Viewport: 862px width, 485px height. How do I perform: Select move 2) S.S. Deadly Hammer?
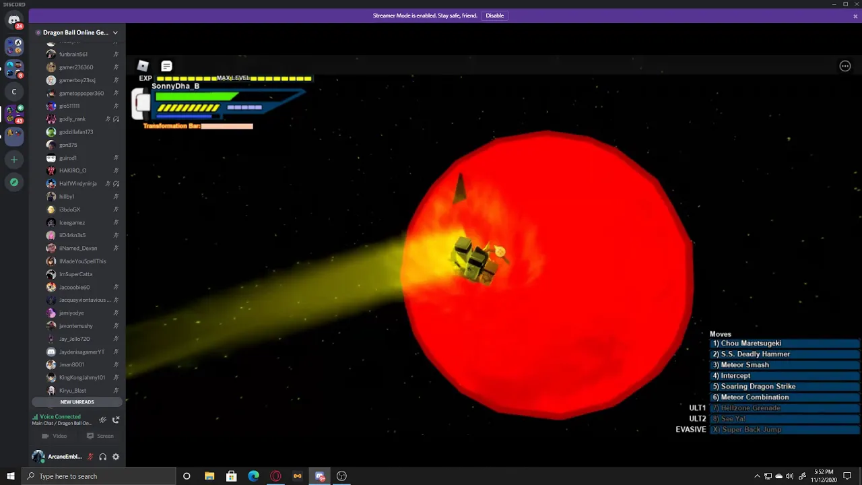(x=785, y=354)
